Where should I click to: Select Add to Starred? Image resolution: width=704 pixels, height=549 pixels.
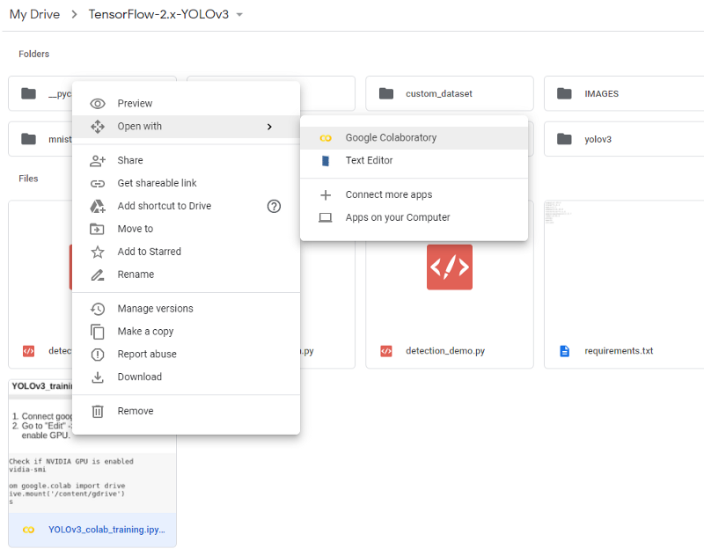pos(186,252)
